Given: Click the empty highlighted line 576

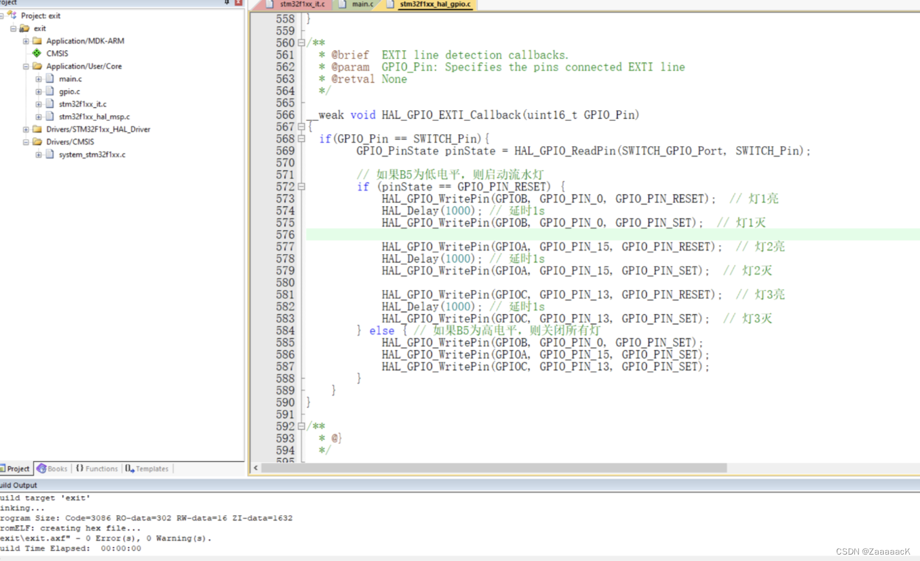Looking at the screenshot, I should (x=613, y=235).
